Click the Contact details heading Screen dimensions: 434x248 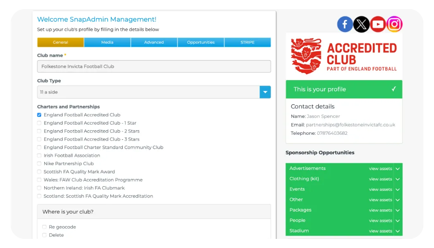pyautogui.click(x=312, y=107)
